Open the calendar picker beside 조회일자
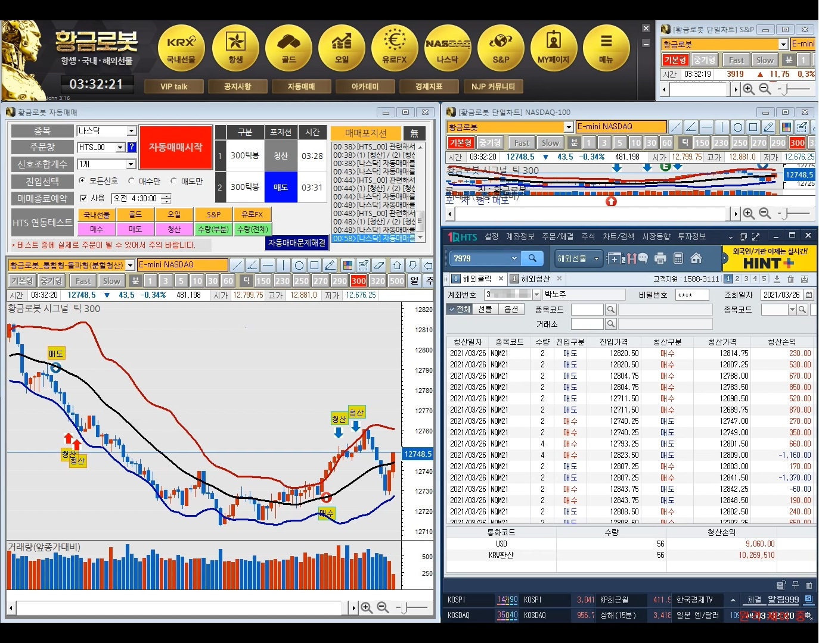 [x=809, y=295]
